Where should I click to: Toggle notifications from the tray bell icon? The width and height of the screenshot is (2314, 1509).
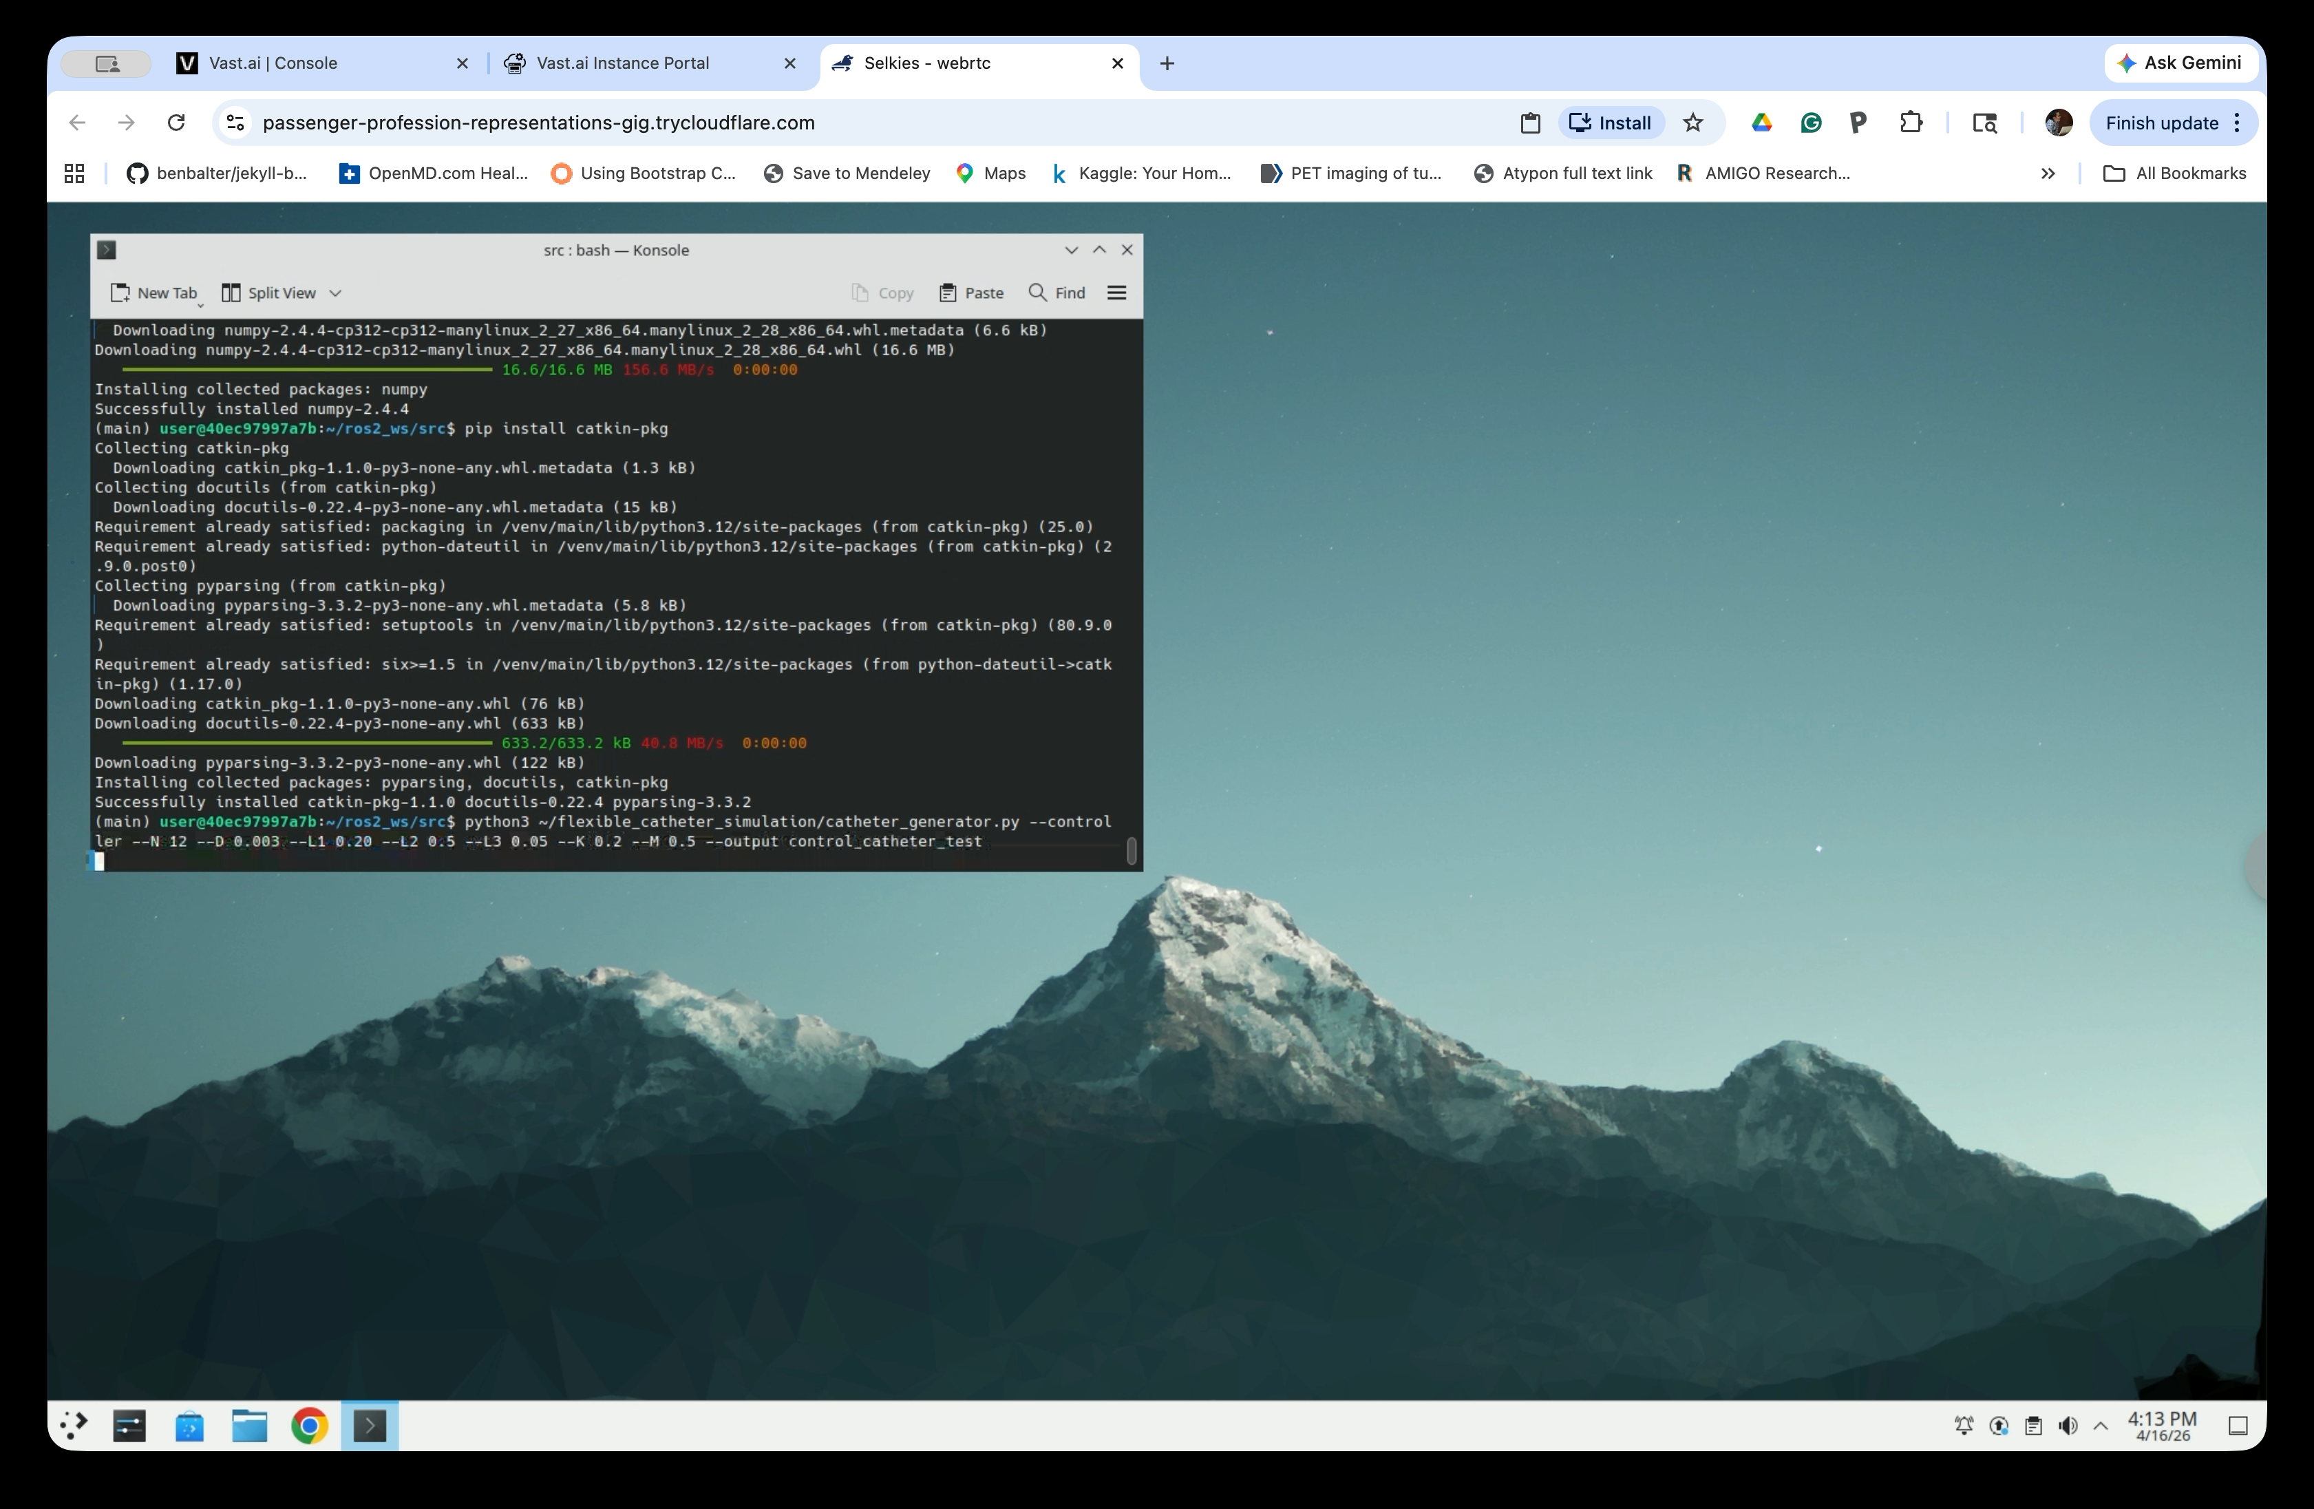coord(1962,1426)
